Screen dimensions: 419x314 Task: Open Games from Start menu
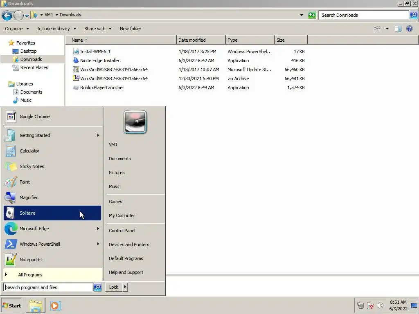115,202
